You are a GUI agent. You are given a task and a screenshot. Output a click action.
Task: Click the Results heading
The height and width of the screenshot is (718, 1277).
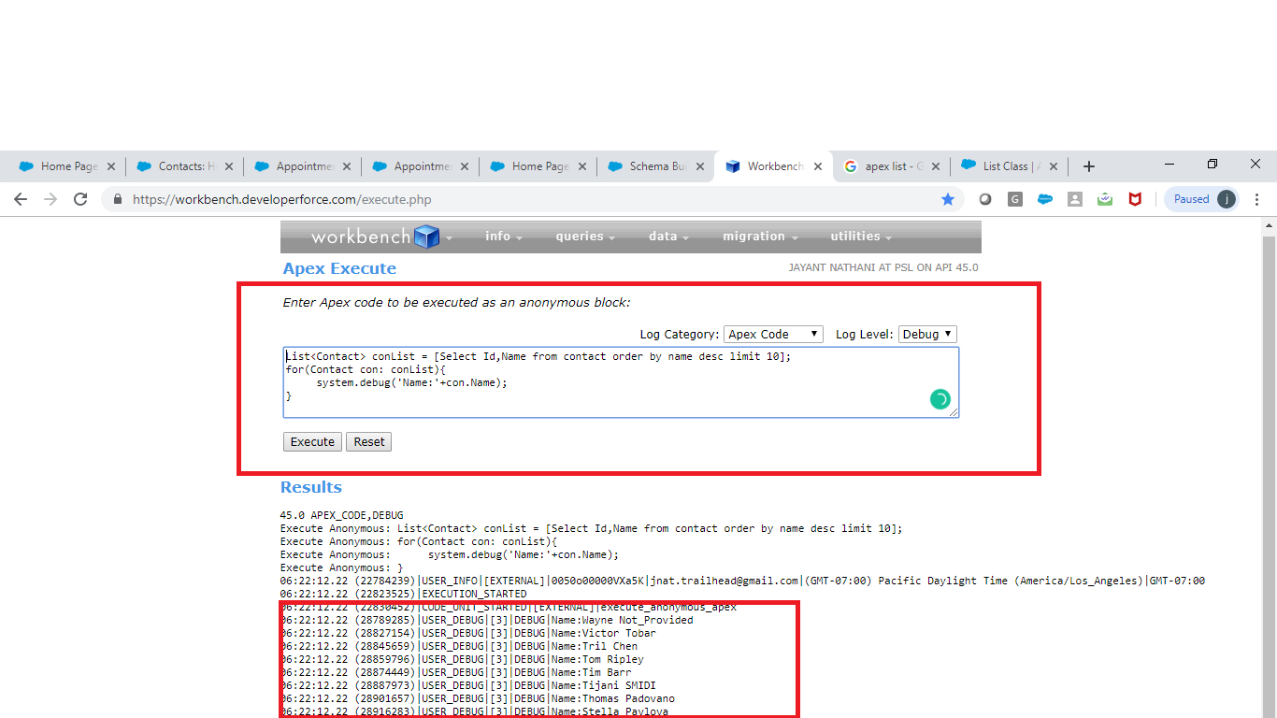[x=311, y=487]
